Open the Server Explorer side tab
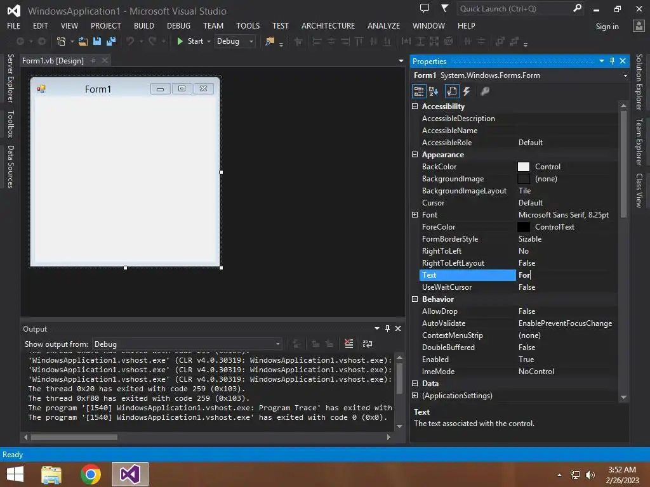The height and width of the screenshot is (487, 650). (11, 78)
